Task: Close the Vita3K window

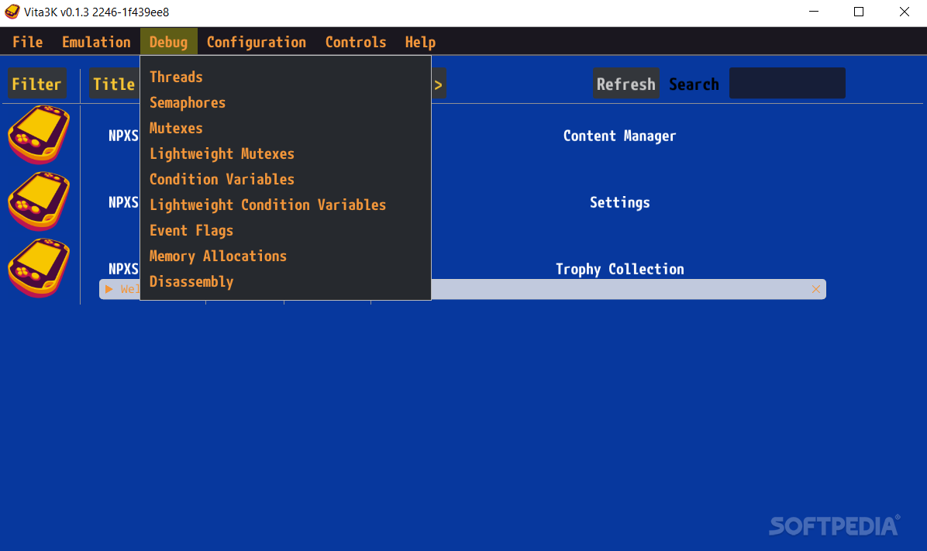Action: pyautogui.click(x=904, y=12)
